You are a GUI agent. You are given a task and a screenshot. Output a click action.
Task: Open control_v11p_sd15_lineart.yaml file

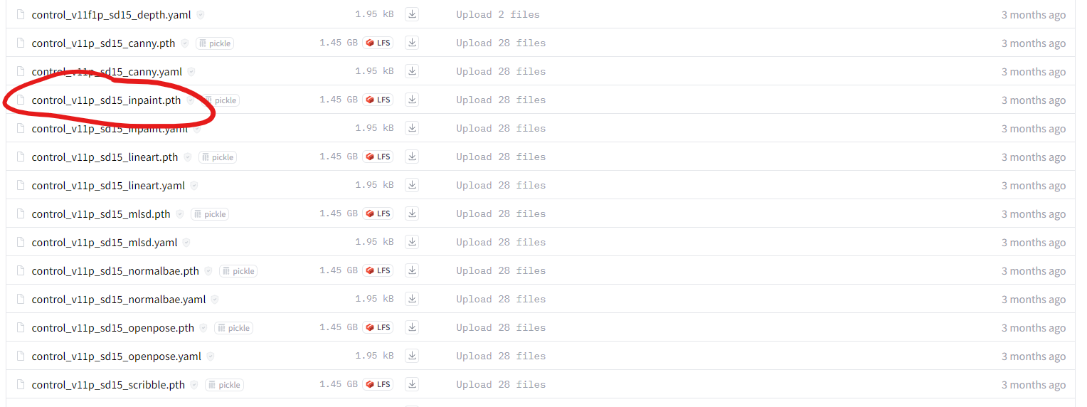(108, 186)
